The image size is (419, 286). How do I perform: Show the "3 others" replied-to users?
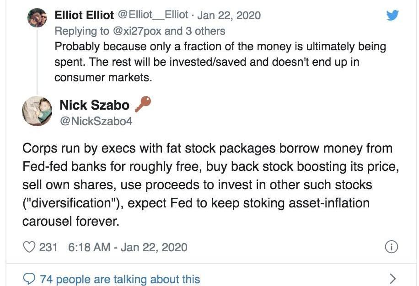pos(205,31)
